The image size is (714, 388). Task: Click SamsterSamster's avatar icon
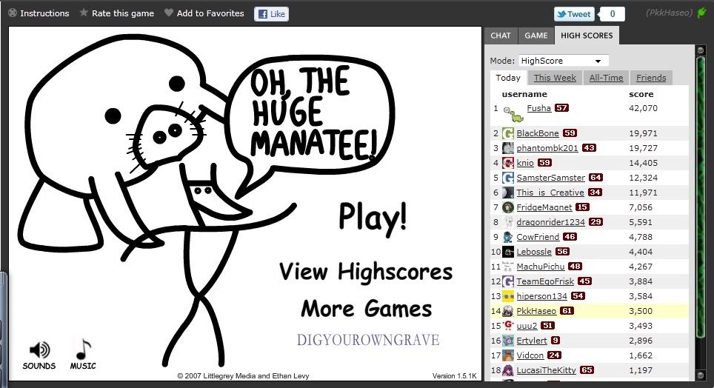pos(507,178)
